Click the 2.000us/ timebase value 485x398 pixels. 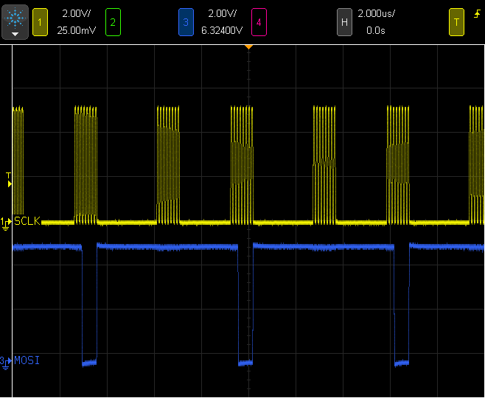coord(377,14)
